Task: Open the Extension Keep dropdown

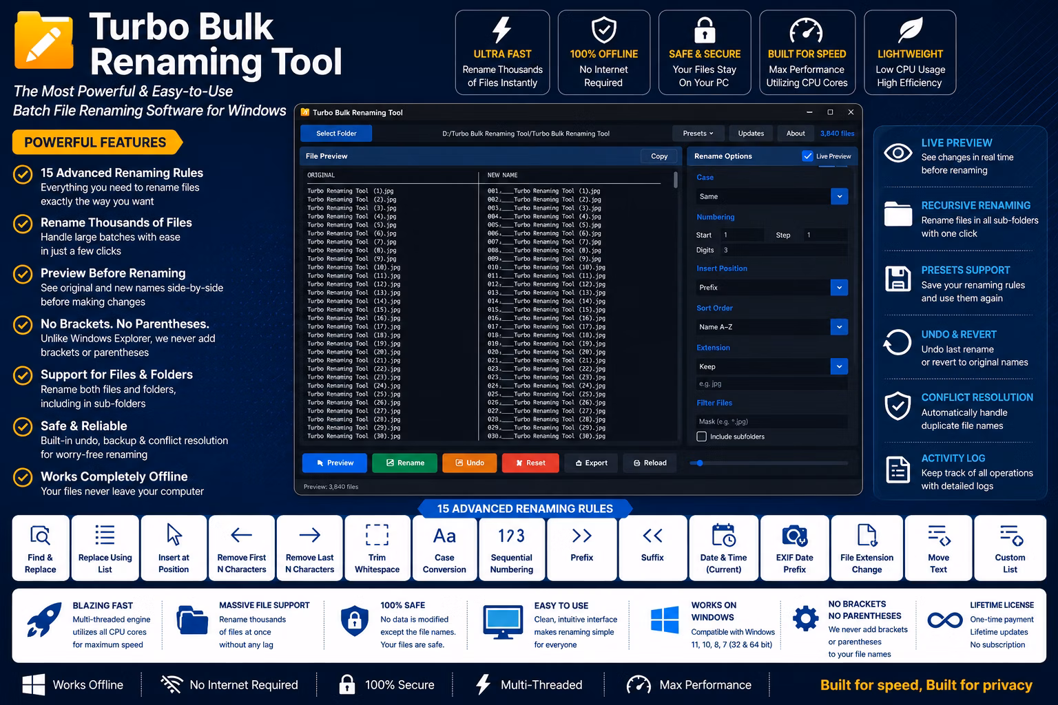Action: [x=771, y=366]
